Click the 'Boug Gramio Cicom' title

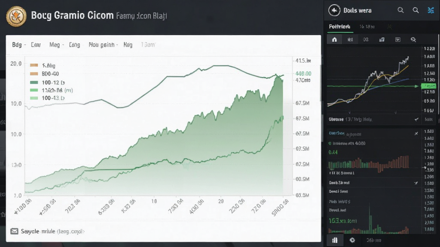72,15
